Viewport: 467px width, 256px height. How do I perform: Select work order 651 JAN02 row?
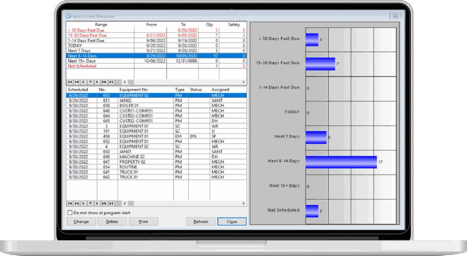pos(156,101)
